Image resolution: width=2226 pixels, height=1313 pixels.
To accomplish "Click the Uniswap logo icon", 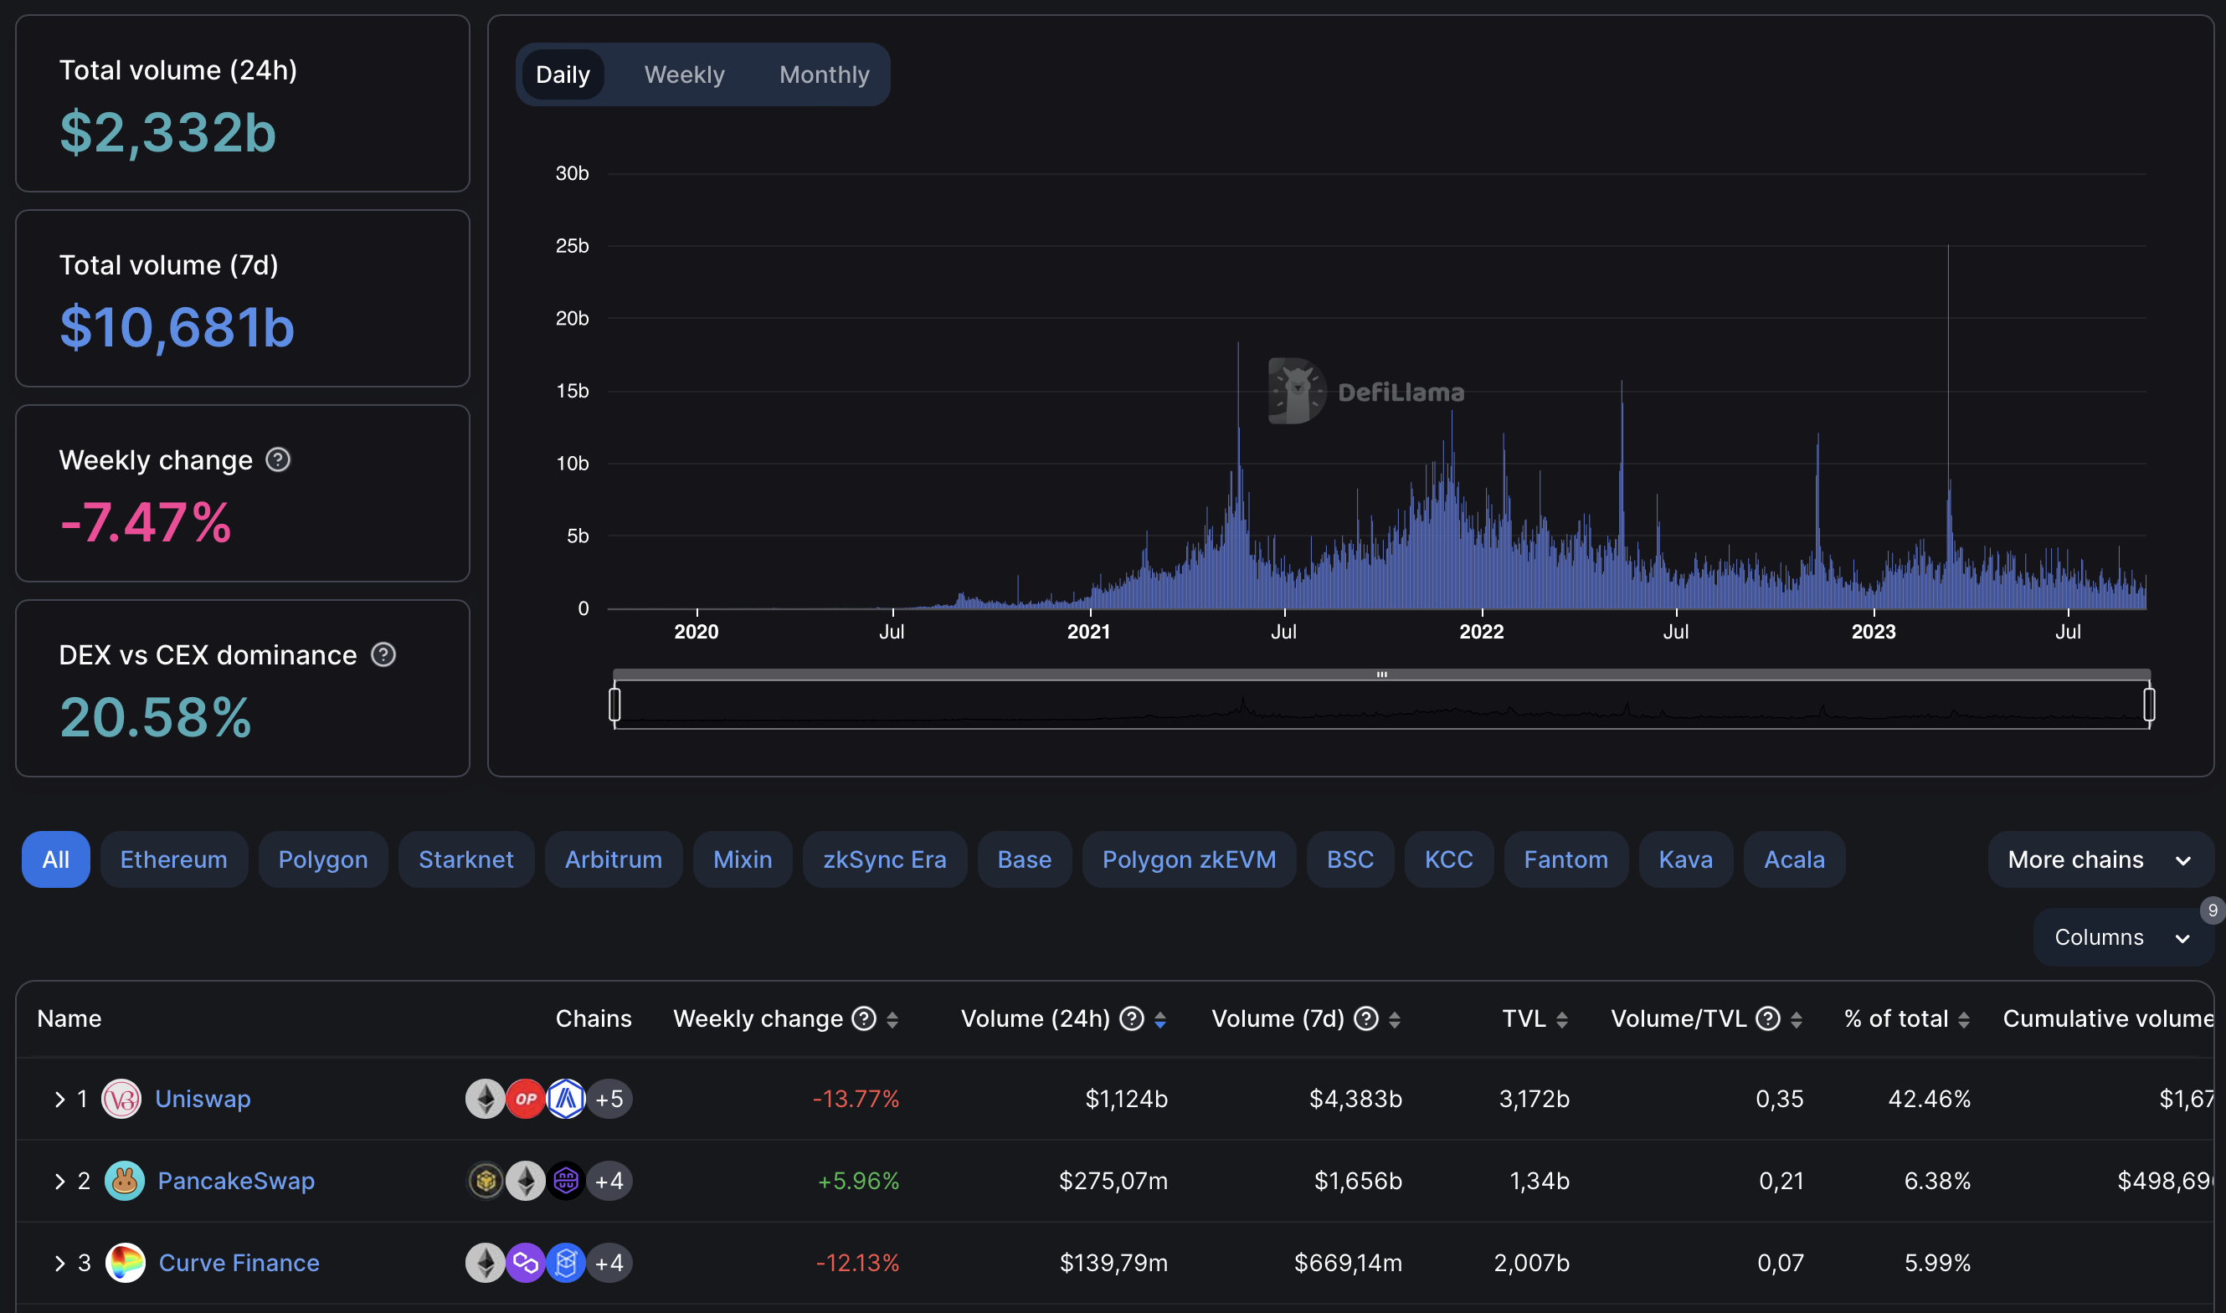I will pos(121,1099).
